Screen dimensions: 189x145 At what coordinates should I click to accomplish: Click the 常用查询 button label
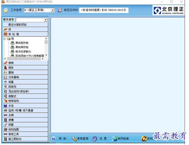point(83,139)
